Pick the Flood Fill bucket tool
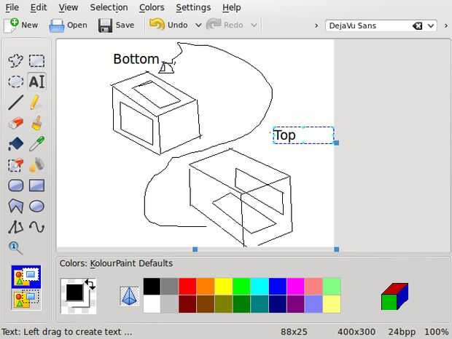 click(x=15, y=144)
